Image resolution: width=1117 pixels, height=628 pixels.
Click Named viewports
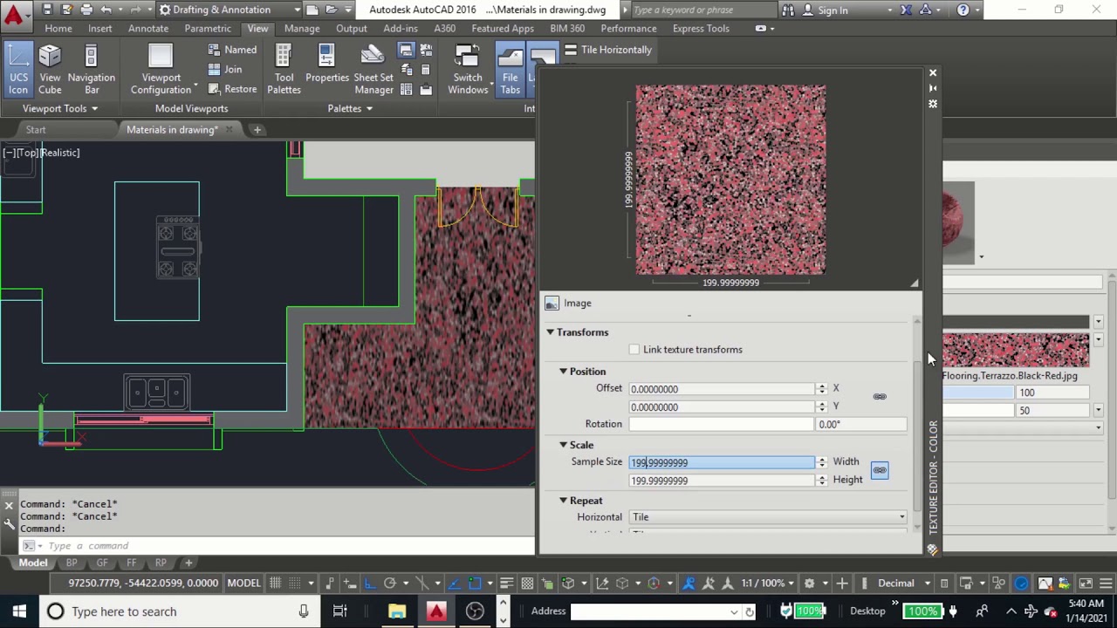tap(232, 50)
